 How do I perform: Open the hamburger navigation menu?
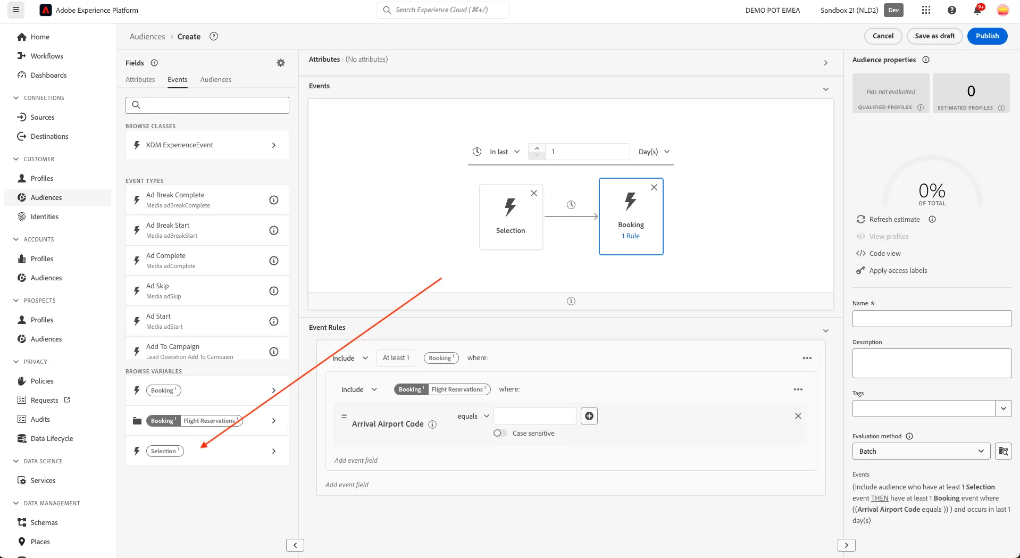16,10
